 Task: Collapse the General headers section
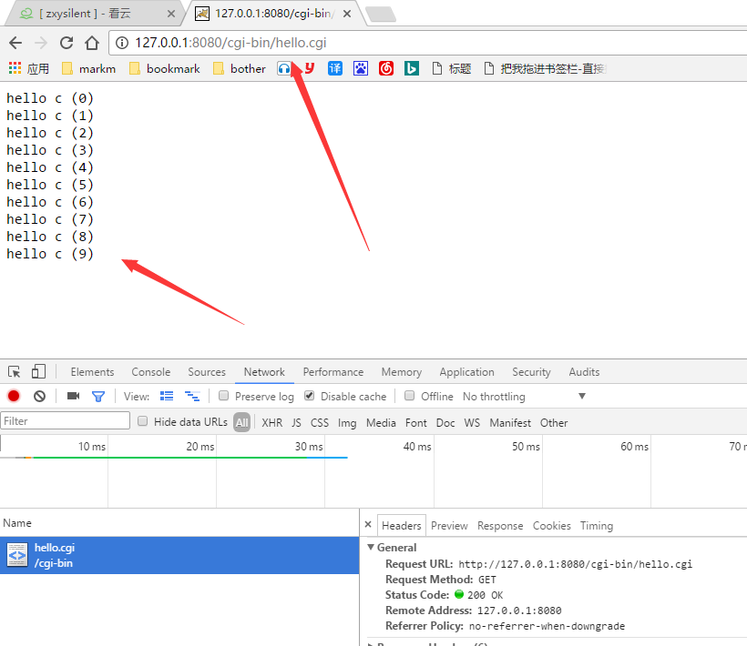tap(371, 548)
